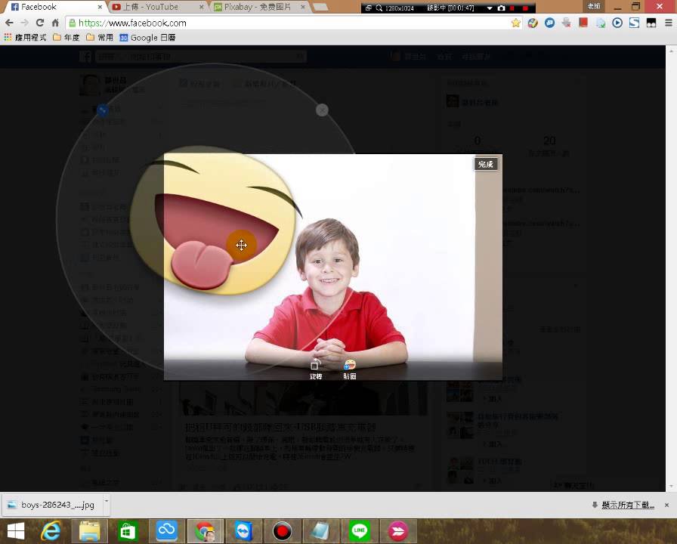The width and height of the screenshot is (677, 544).
Task: Click the address bar showing facebook.com
Action: (294, 23)
